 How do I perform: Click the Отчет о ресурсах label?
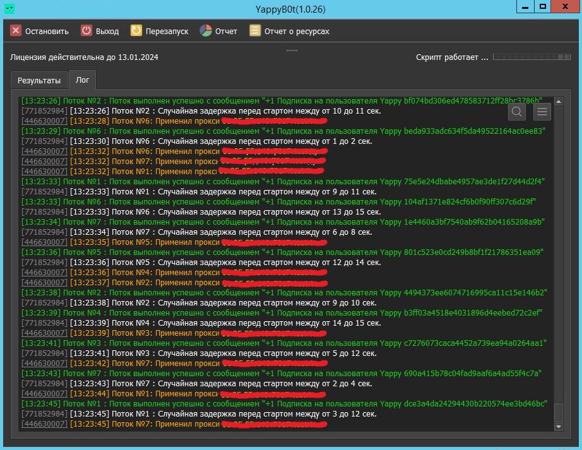pyautogui.click(x=297, y=32)
